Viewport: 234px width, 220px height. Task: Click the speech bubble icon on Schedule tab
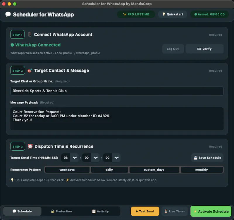coord(14,211)
